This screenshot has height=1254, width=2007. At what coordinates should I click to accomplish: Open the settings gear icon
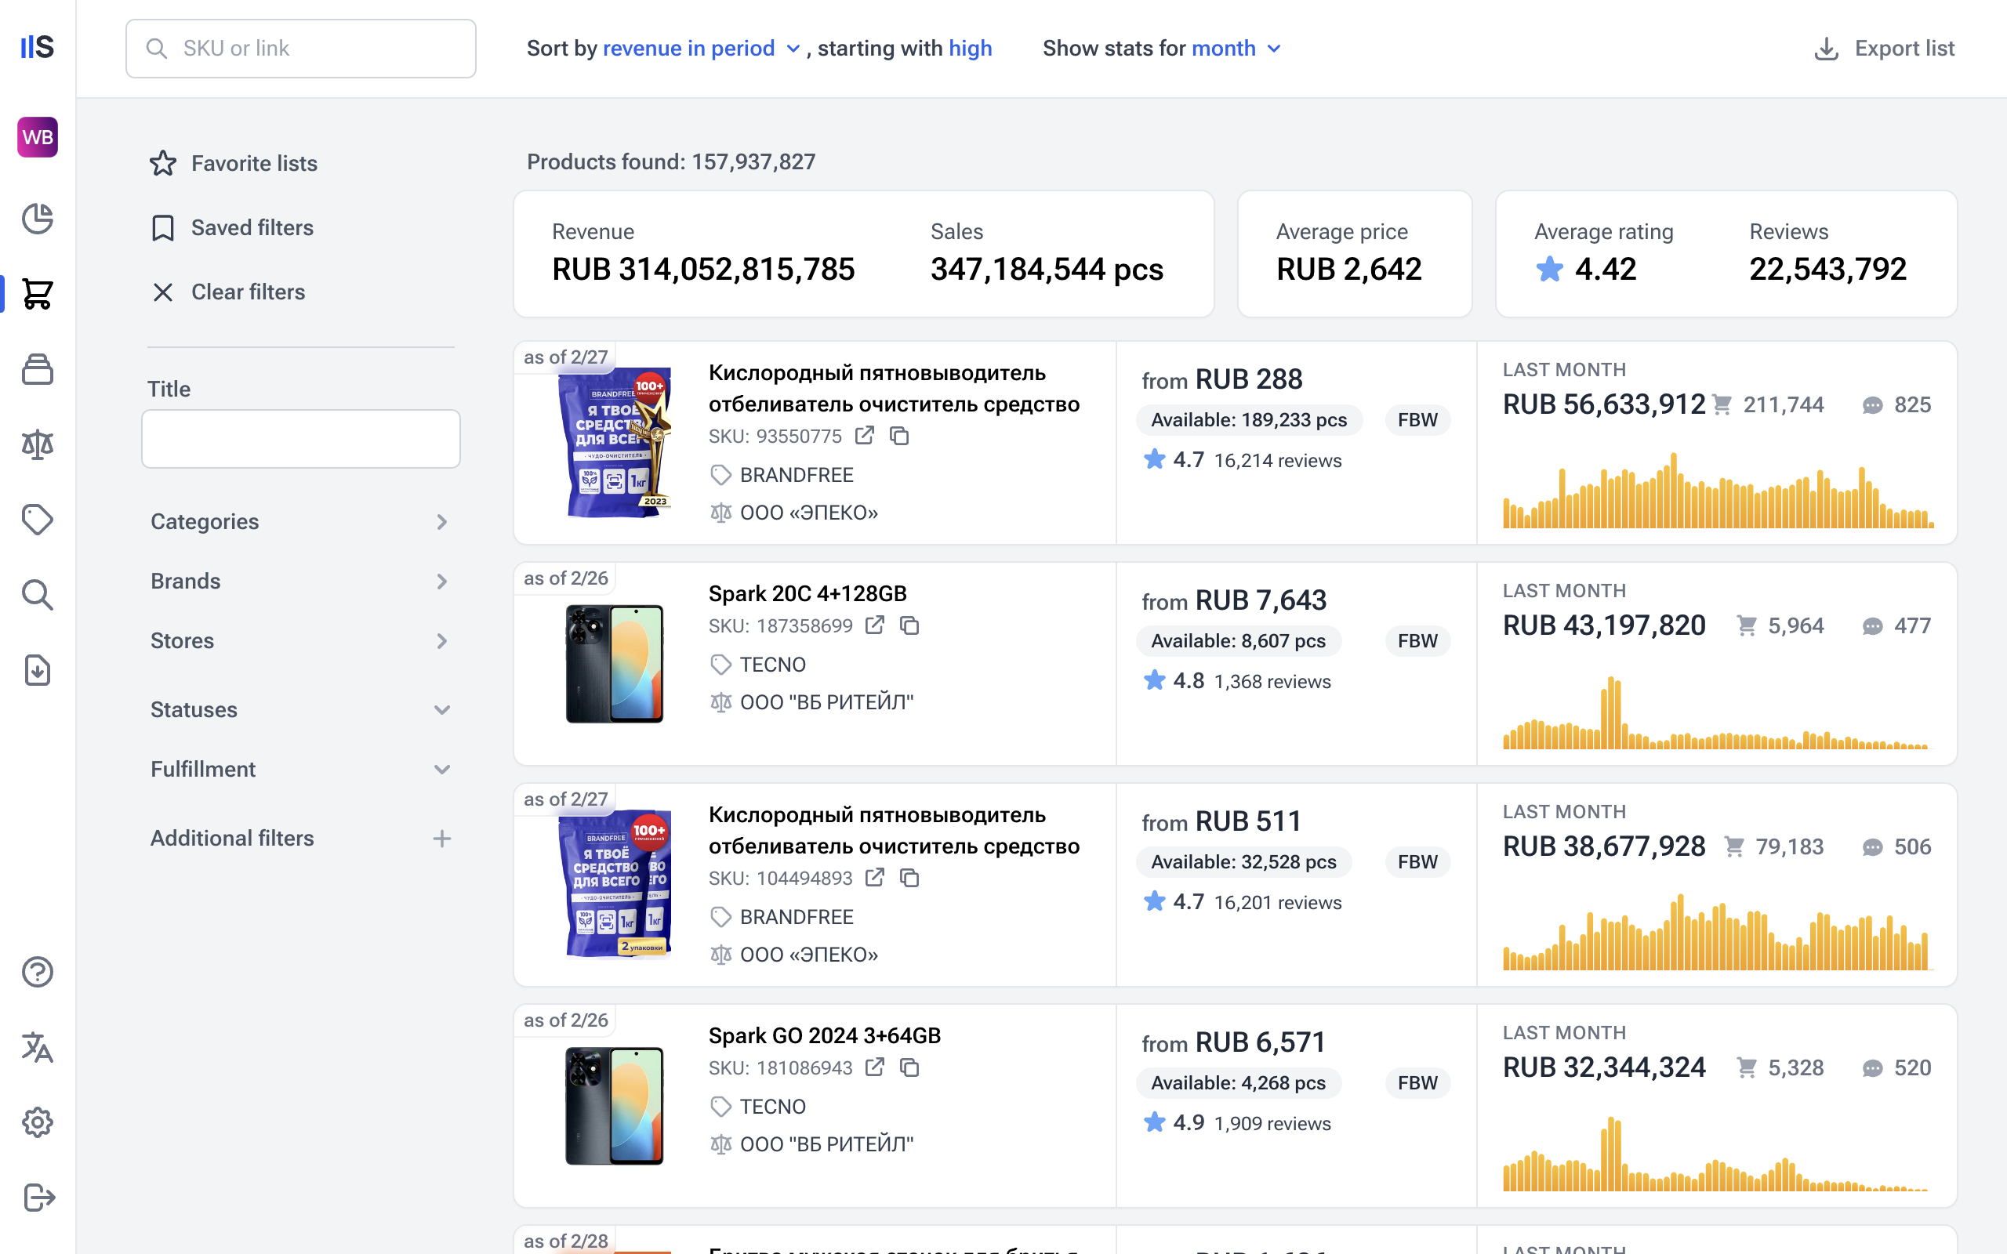[38, 1122]
